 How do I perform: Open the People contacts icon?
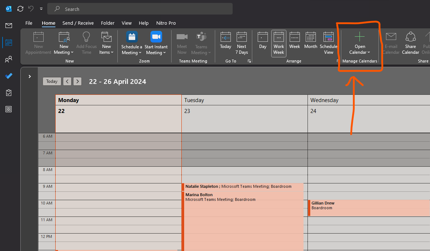coord(9,59)
